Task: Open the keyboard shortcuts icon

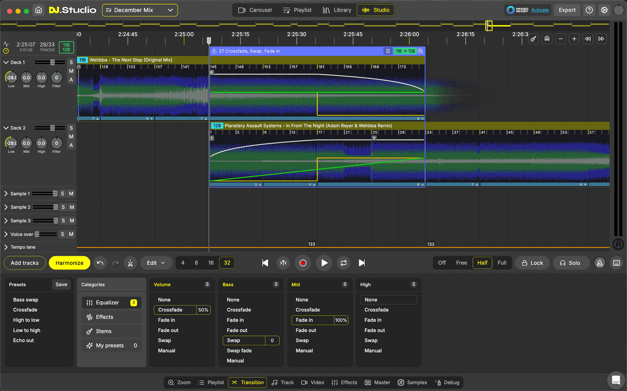Action: (x=616, y=263)
